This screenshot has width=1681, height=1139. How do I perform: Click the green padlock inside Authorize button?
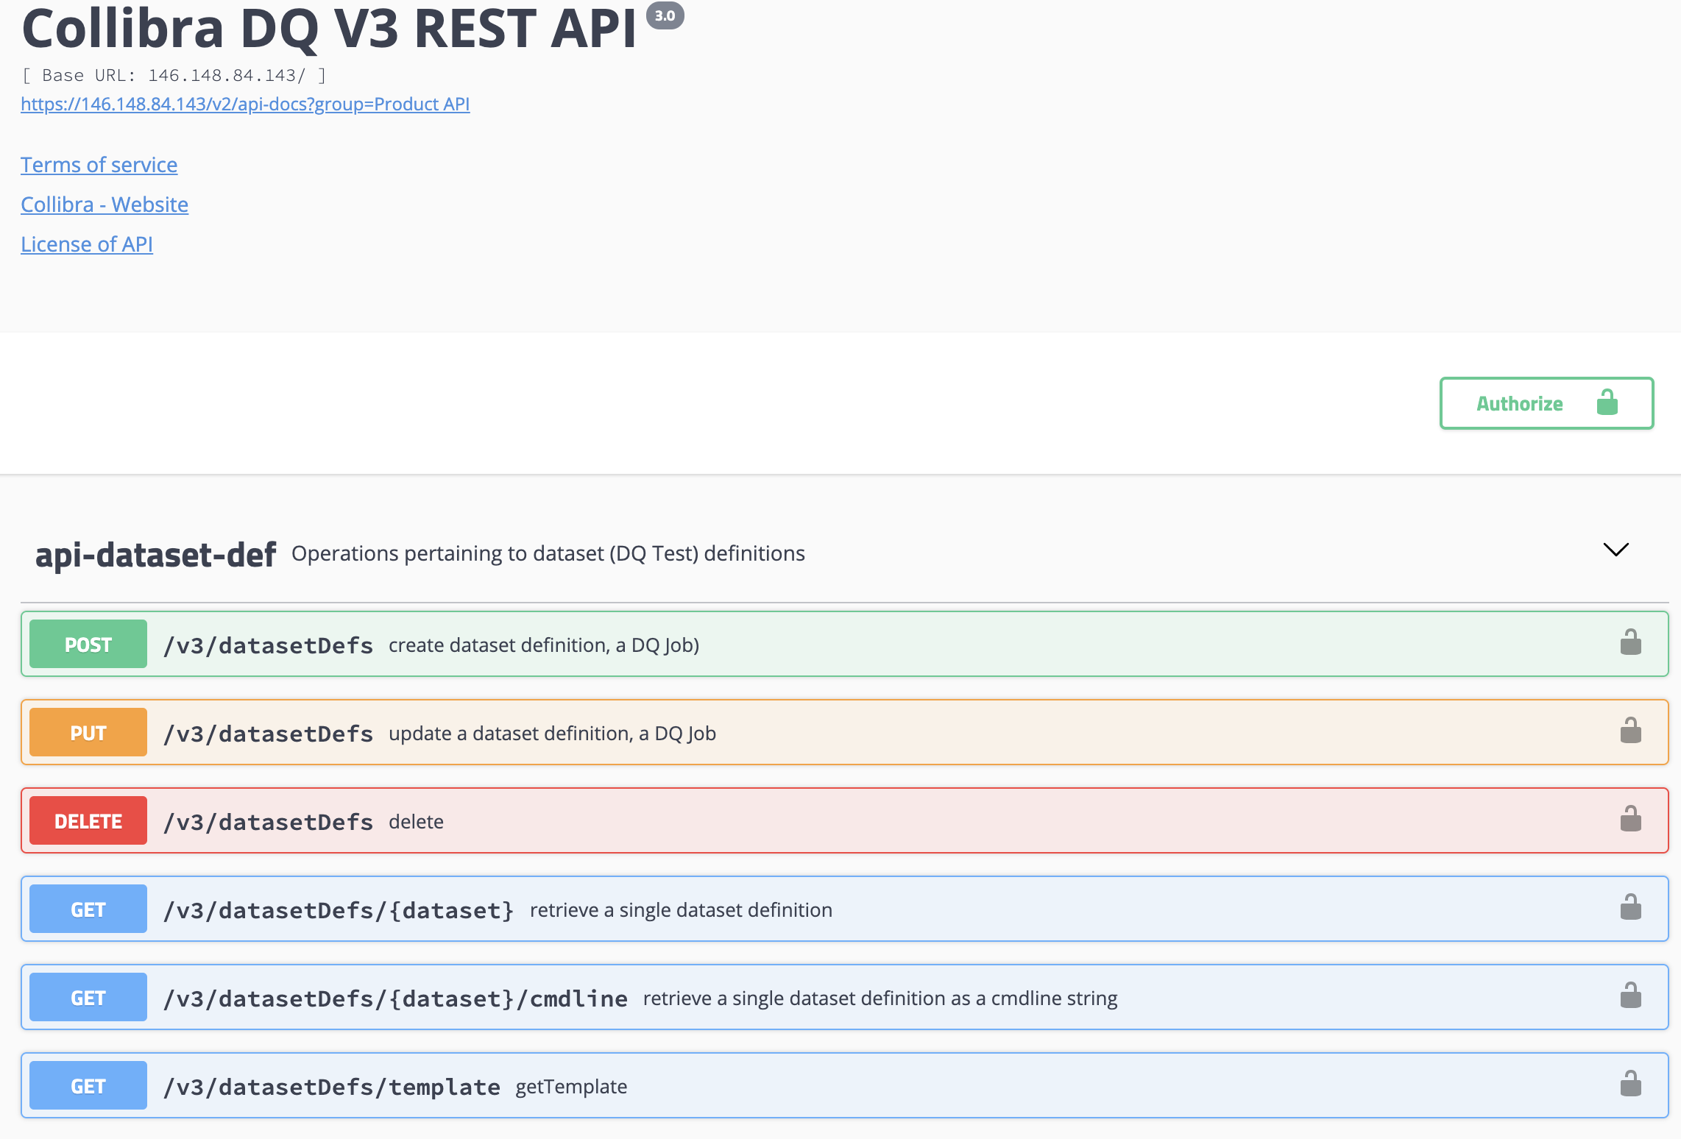click(1607, 402)
